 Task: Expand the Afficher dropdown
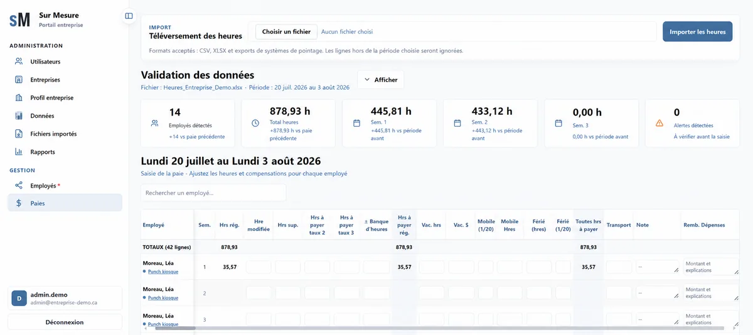coord(381,80)
